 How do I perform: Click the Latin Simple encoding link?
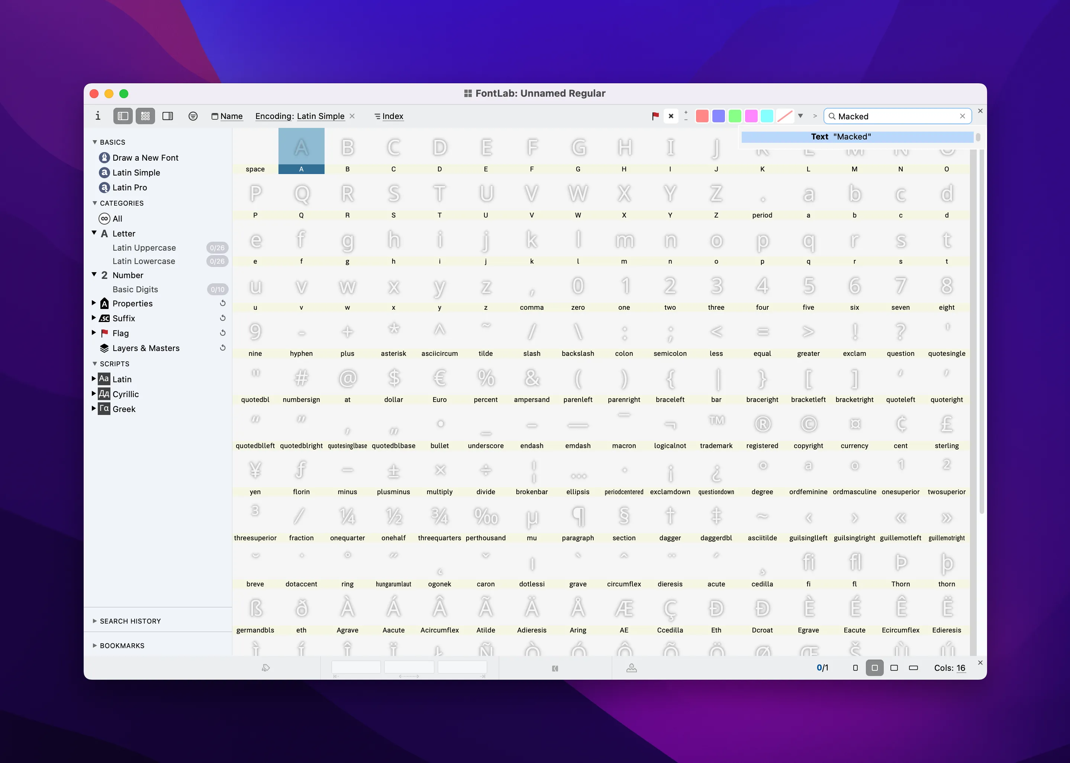[320, 116]
